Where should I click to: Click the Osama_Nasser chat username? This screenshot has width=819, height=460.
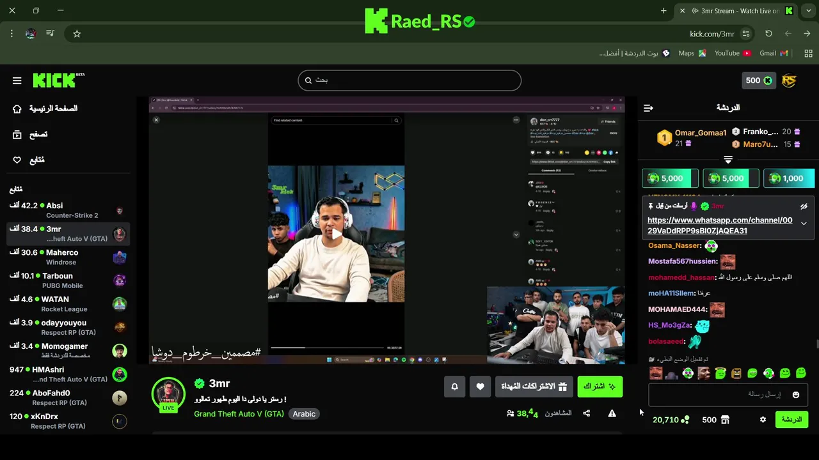coord(674,245)
